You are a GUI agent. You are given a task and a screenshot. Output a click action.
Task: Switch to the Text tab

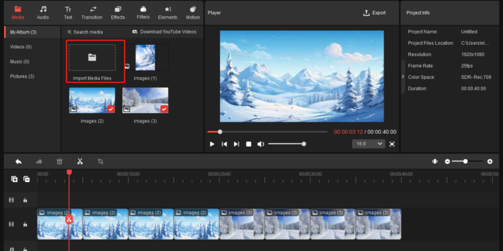tap(68, 13)
